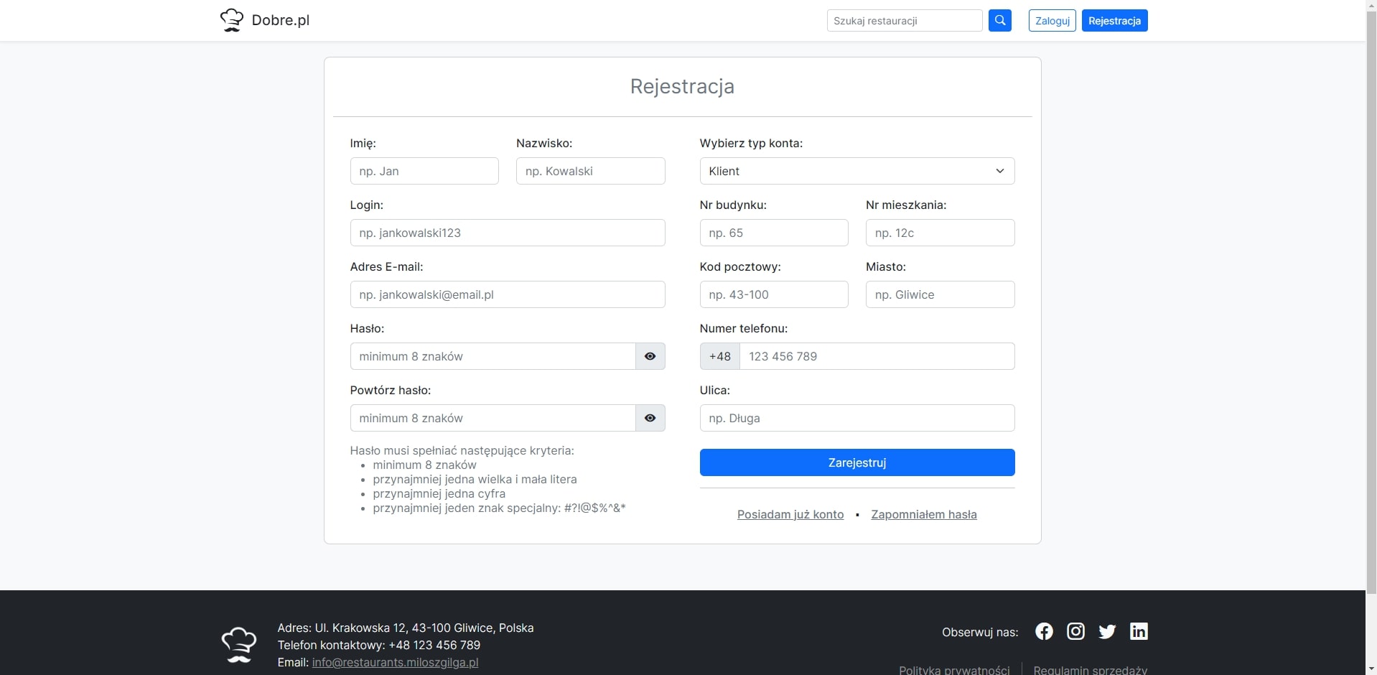
Task: Focus the Numer telefonu input field
Action: [x=877, y=356]
